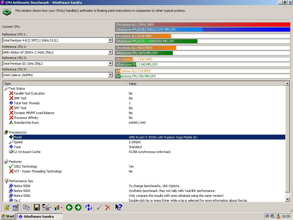
Task: Navigate back with the green left arrow
Action: coord(69,207)
